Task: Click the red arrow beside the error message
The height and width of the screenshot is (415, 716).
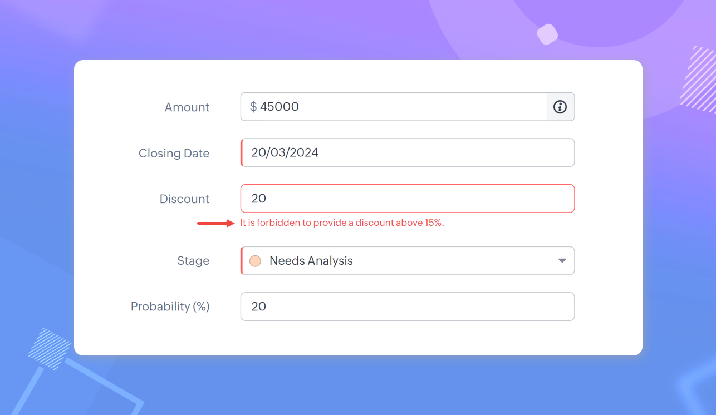Action: coord(216,224)
